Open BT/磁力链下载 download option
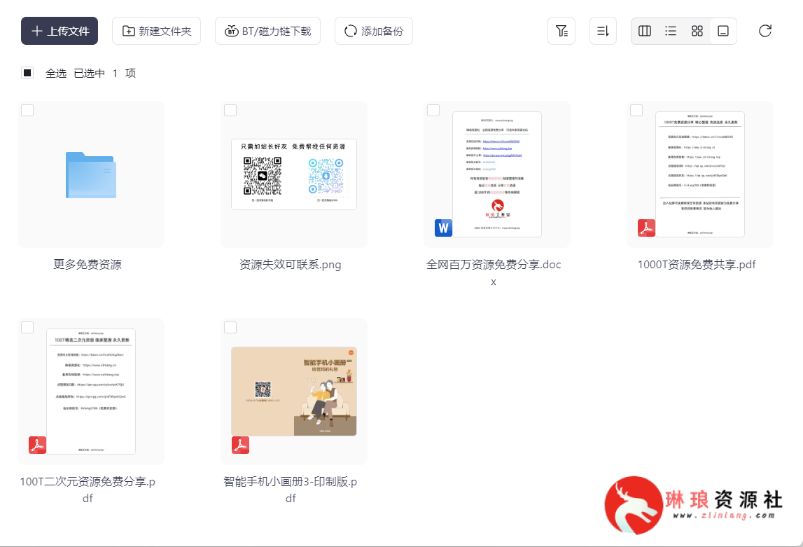 (x=267, y=31)
